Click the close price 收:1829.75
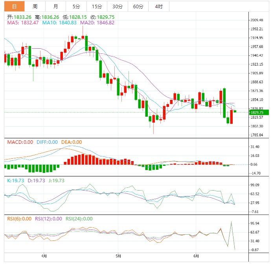272x266 pixels. (x=102, y=17)
